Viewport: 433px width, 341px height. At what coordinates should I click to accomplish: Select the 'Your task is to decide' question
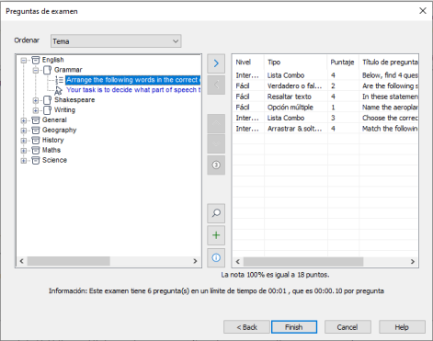click(133, 90)
